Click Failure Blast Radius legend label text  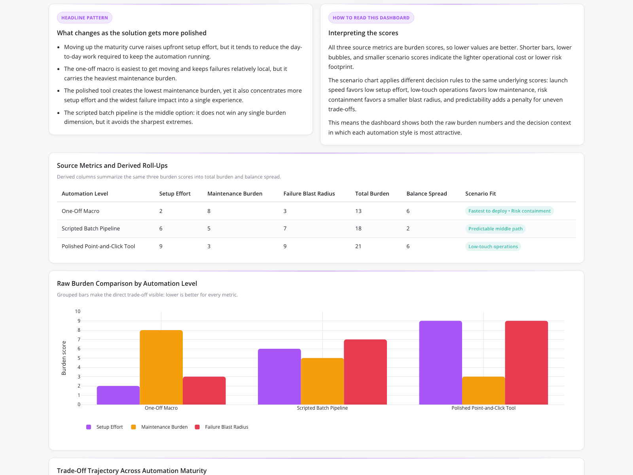click(227, 427)
